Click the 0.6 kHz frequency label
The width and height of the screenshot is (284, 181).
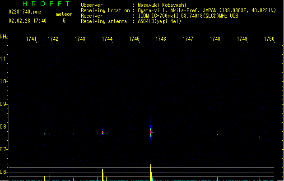[x=3, y=172]
